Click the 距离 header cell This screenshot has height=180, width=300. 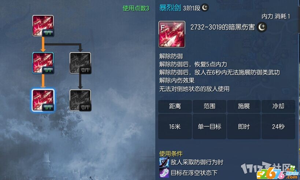pos(175,106)
